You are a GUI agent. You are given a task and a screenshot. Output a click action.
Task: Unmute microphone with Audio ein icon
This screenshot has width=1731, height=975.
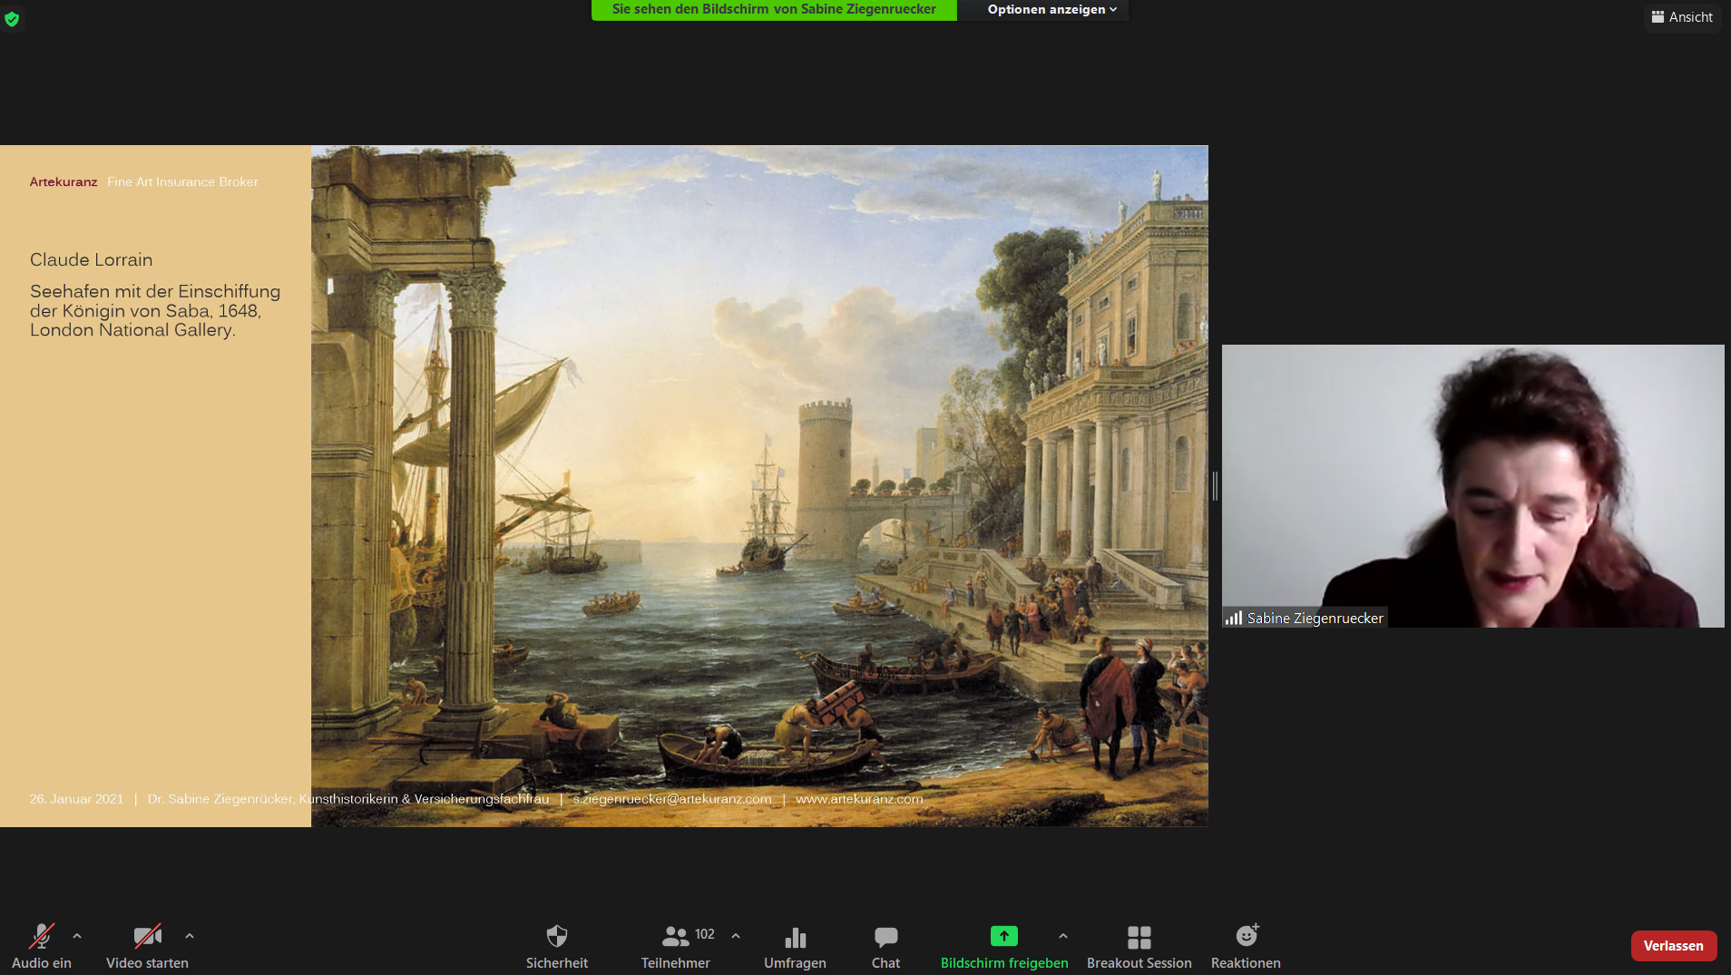click(42, 936)
